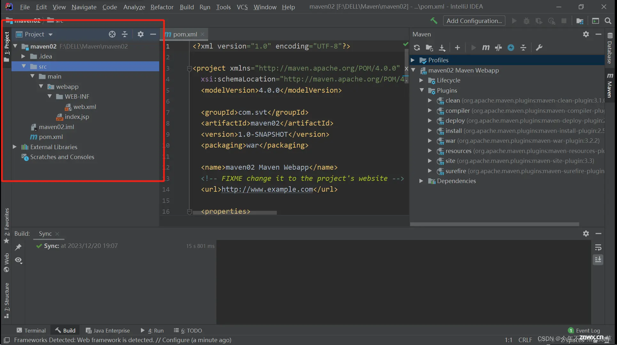Open Project Structure icon in top toolbar
The image size is (617, 345).
[x=580, y=21]
